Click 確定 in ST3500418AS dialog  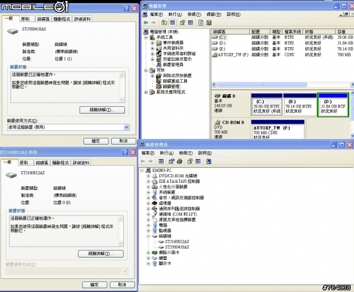point(96,141)
